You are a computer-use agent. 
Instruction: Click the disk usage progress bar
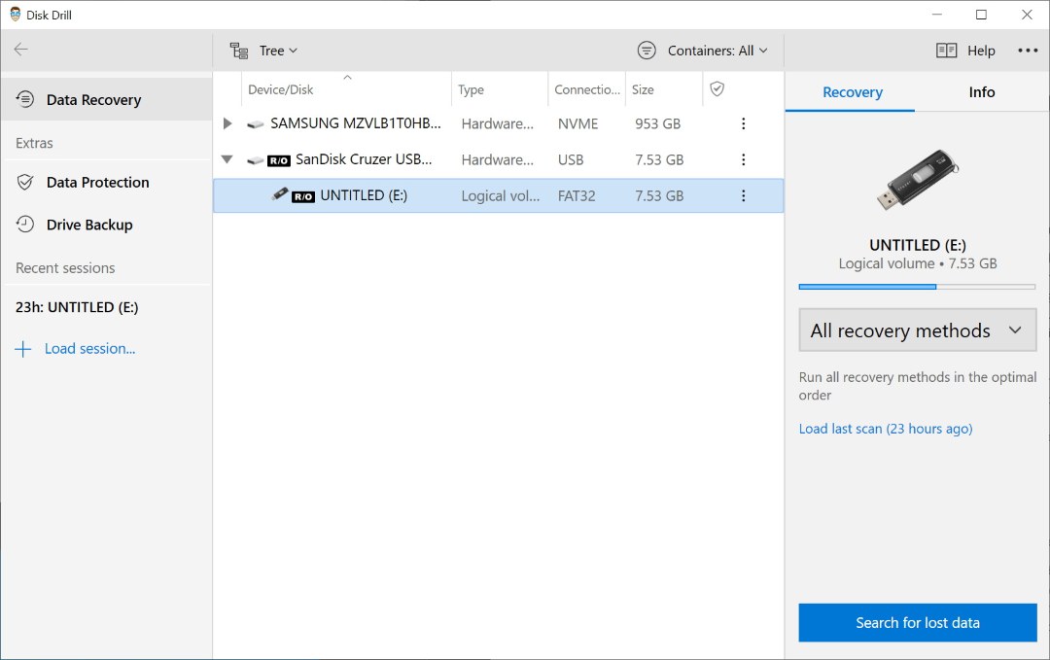click(x=917, y=287)
